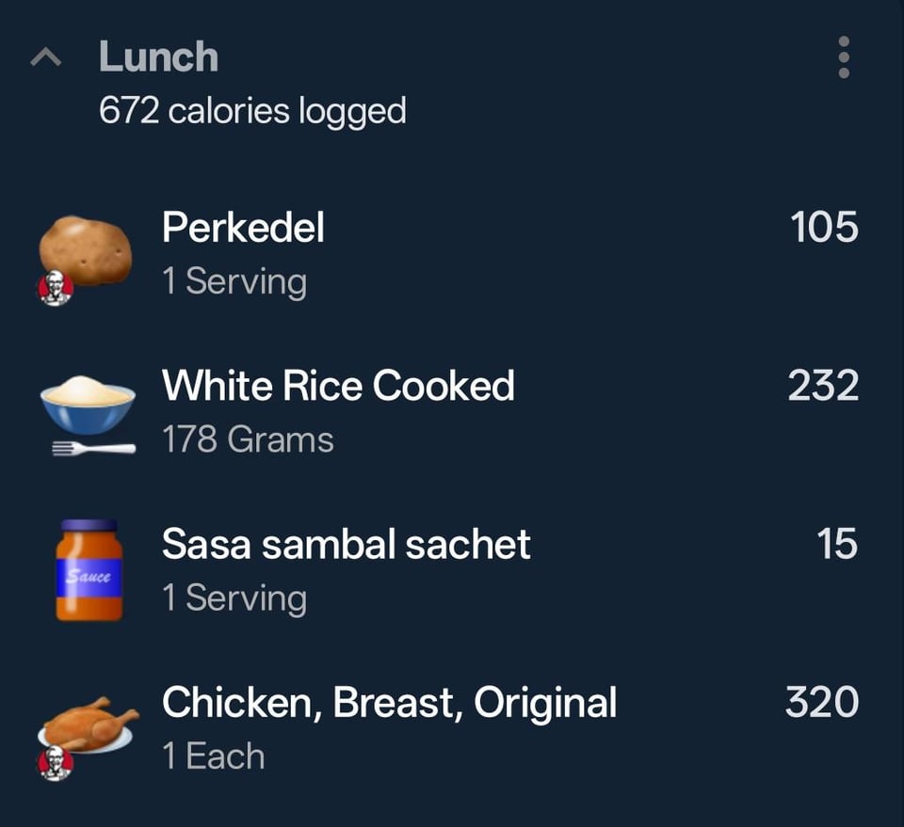Open the White Rice Cooked entry
Image resolution: width=904 pixels, height=827 pixels.
[x=338, y=386]
